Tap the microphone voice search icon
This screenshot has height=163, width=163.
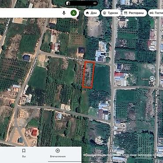tap(64, 13)
